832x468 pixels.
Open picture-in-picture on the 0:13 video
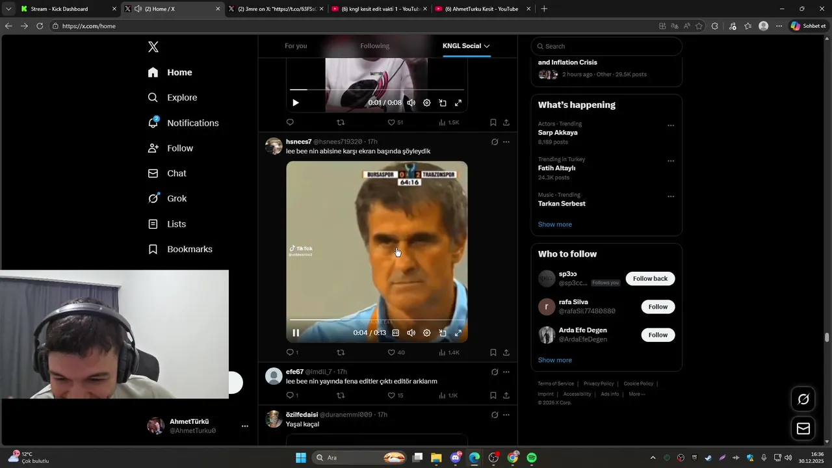(x=443, y=333)
